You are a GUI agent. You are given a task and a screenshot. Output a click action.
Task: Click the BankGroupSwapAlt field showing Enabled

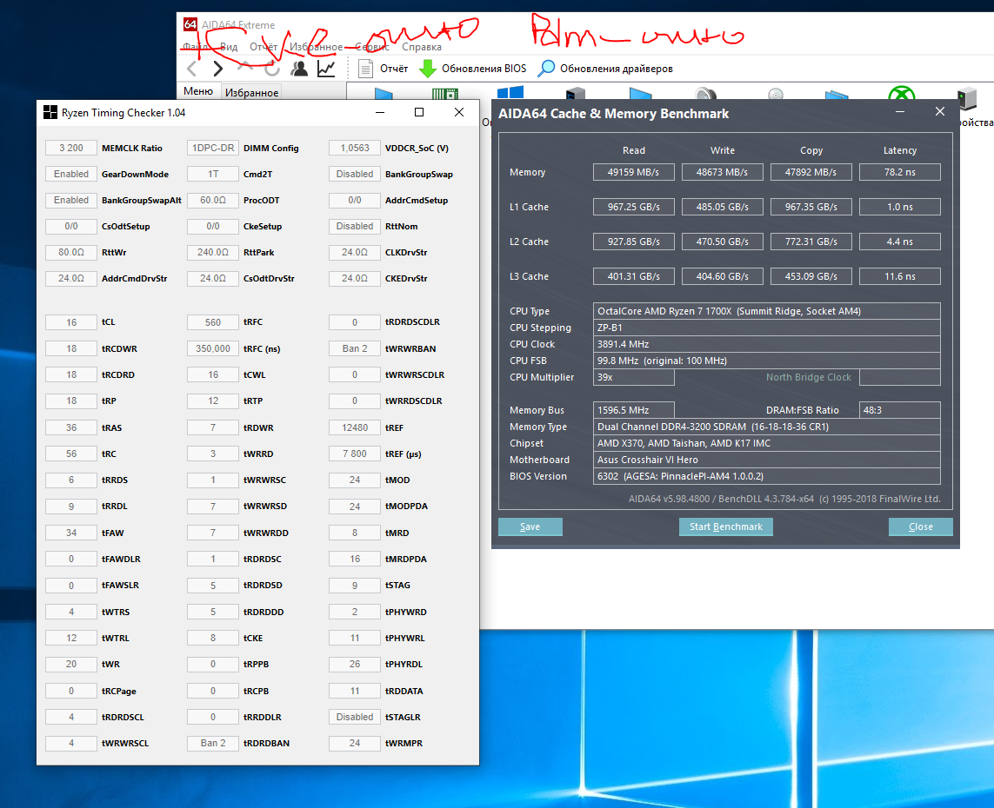(x=71, y=200)
